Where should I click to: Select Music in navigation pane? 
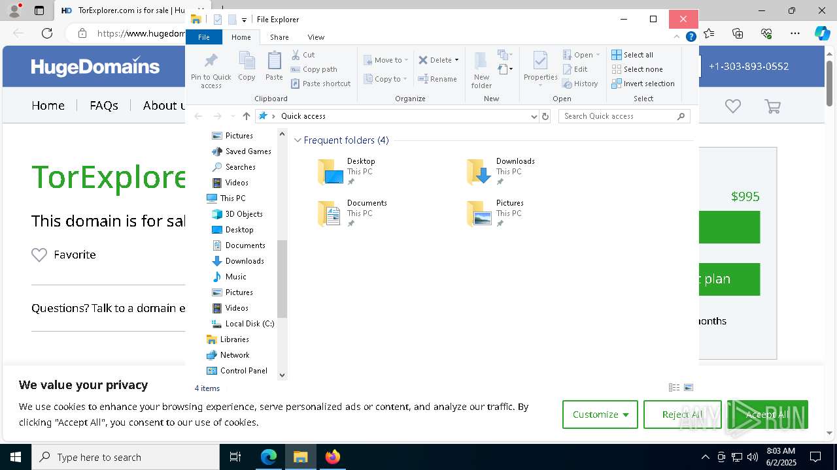click(x=229, y=277)
